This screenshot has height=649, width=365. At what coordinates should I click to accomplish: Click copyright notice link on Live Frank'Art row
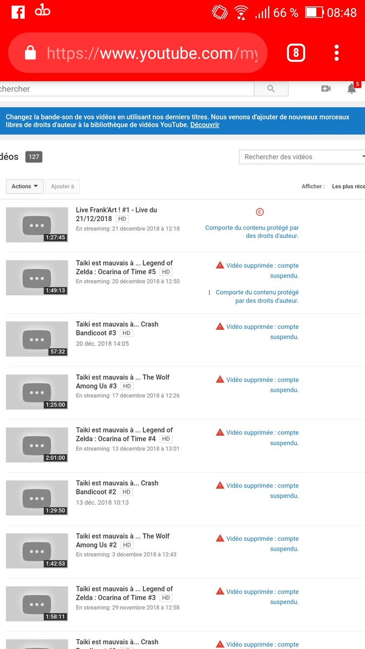pyautogui.click(x=252, y=232)
